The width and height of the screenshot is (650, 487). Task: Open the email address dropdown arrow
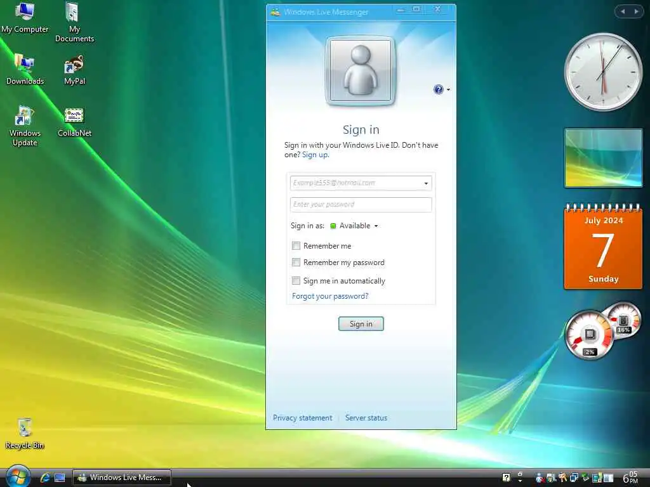pyautogui.click(x=426, y=183)
